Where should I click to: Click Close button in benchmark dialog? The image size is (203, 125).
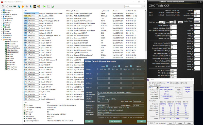coord(142,121)
